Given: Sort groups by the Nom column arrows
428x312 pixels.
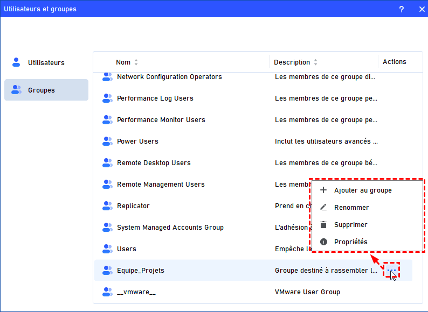Looking at the screenshot, I should coord(136,62).
